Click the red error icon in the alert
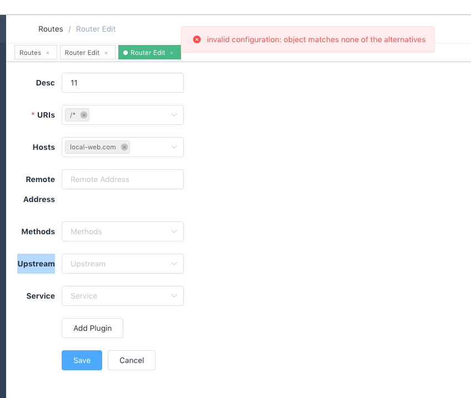 (197, 39)
